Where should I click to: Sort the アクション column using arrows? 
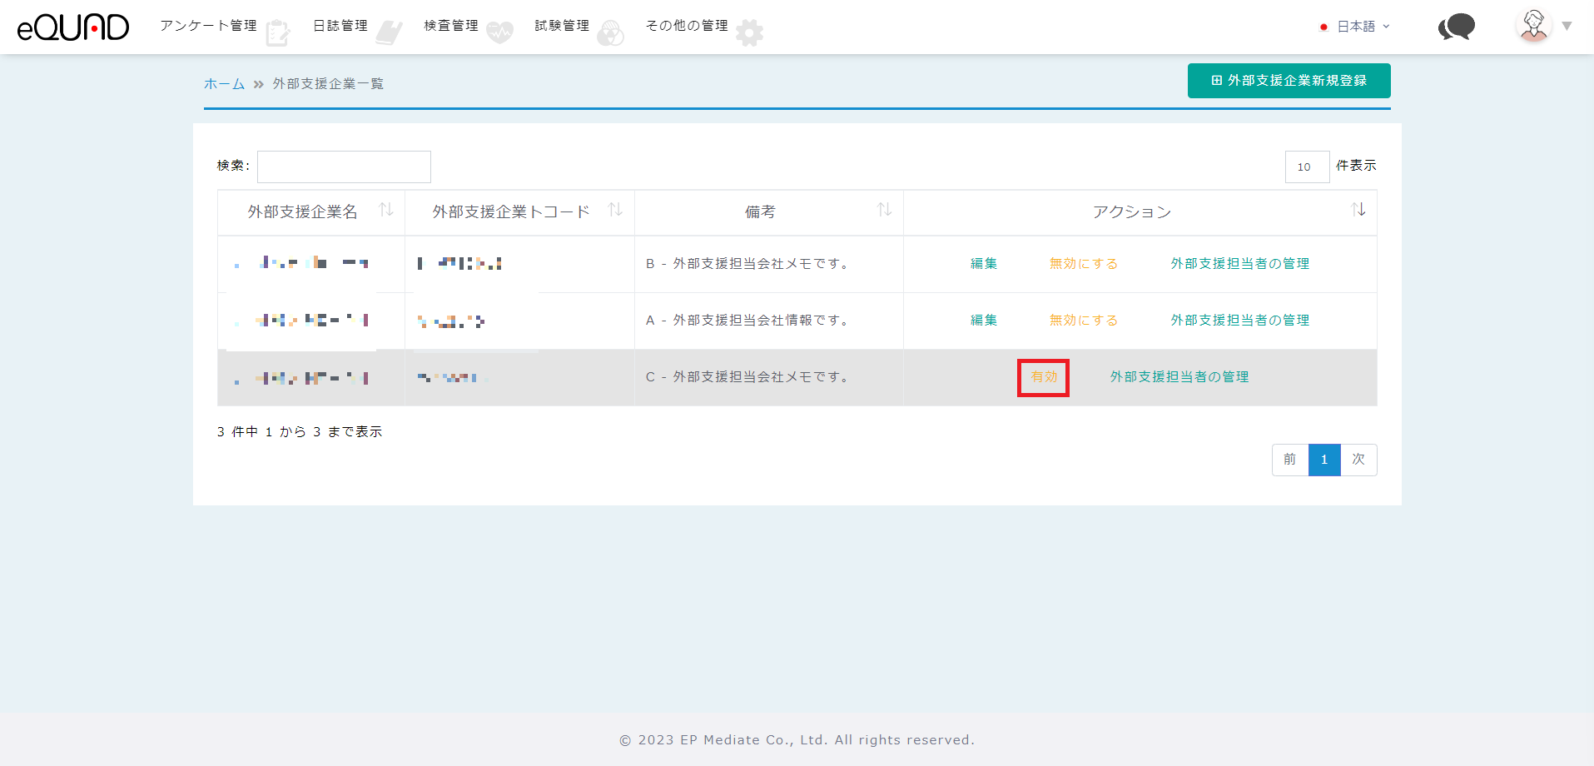coord(1358,210)
